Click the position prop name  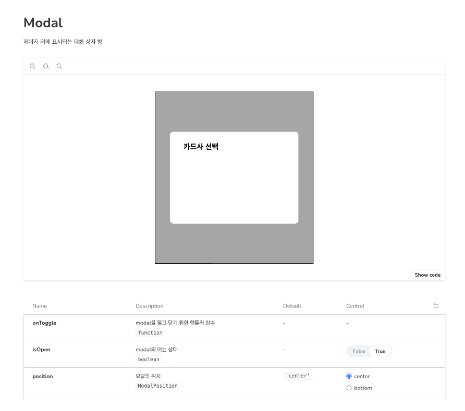[43, 376]
